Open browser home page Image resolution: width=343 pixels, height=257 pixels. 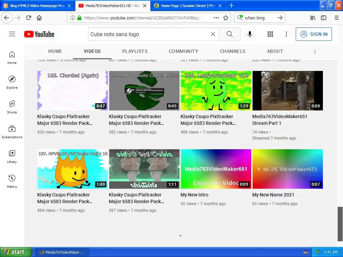coord(39,18)
